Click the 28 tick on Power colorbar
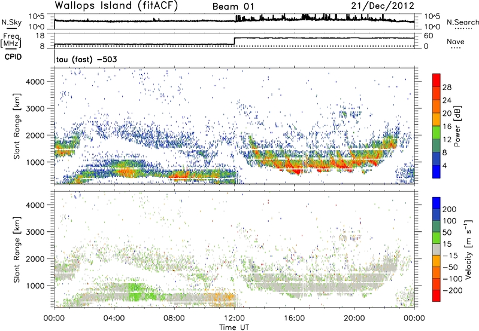 (447, 87)
